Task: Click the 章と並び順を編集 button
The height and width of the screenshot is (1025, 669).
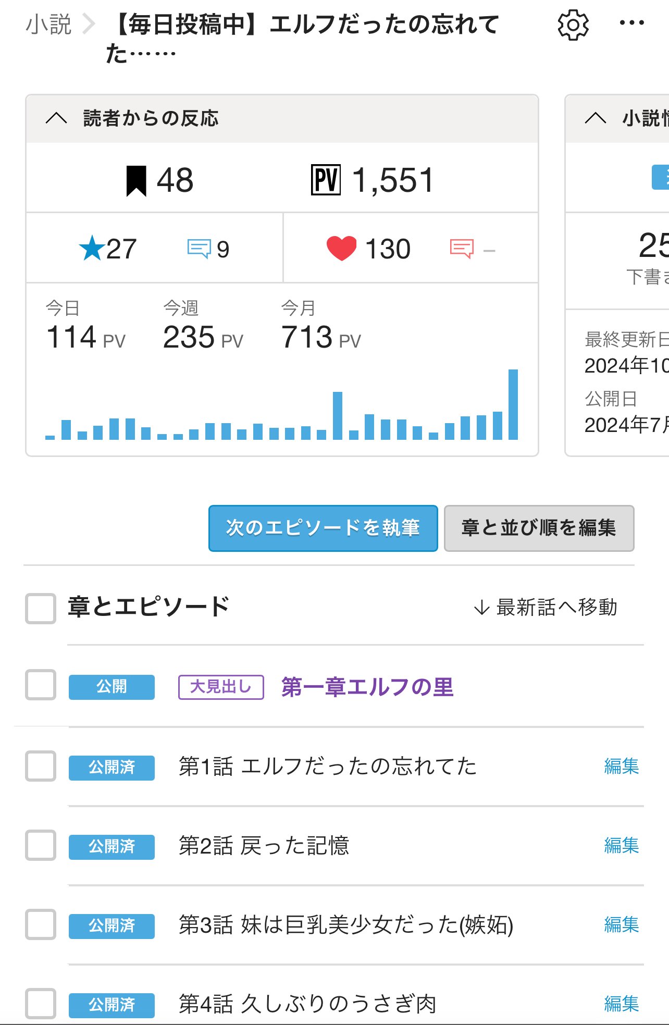Action: click(x=539, y=528)
